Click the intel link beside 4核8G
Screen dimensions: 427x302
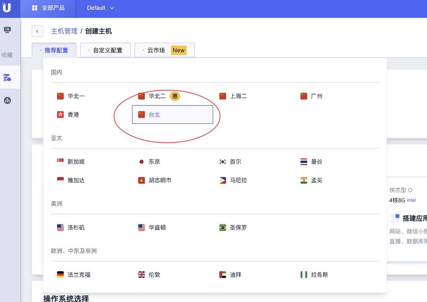411,200
